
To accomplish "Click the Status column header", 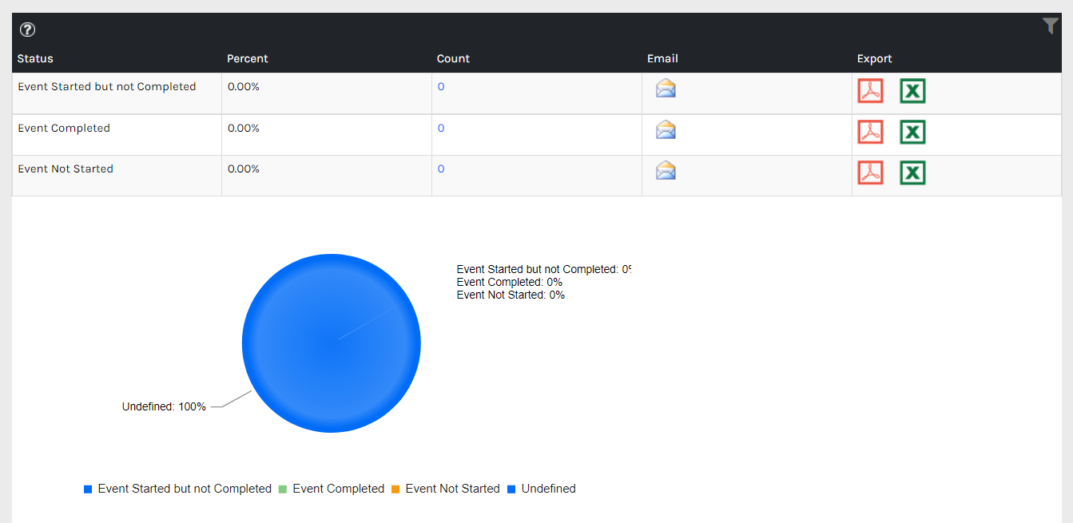I will [x=35, y=58].
